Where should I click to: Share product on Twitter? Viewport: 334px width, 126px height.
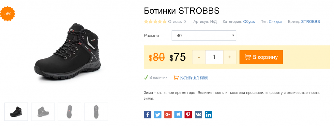158,115
